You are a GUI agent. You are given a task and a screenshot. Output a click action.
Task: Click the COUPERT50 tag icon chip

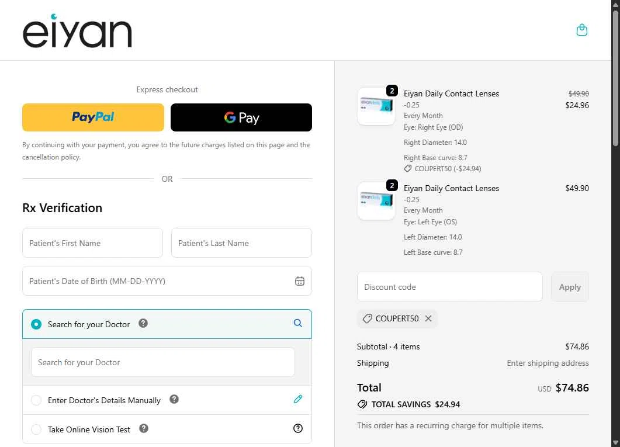368,318
